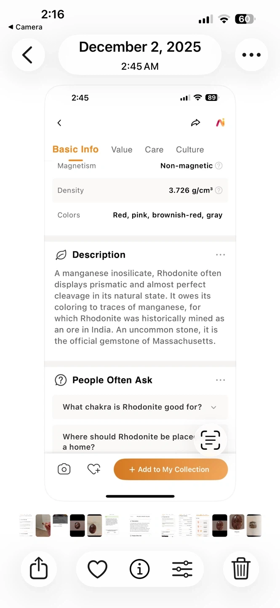
Task: Expand "Where should Rhodonite be placed" question
Action: coord(126,441)
